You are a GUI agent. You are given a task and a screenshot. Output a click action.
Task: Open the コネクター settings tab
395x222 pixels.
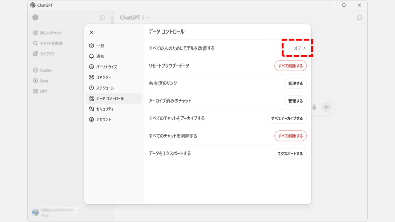pos(114,77)
